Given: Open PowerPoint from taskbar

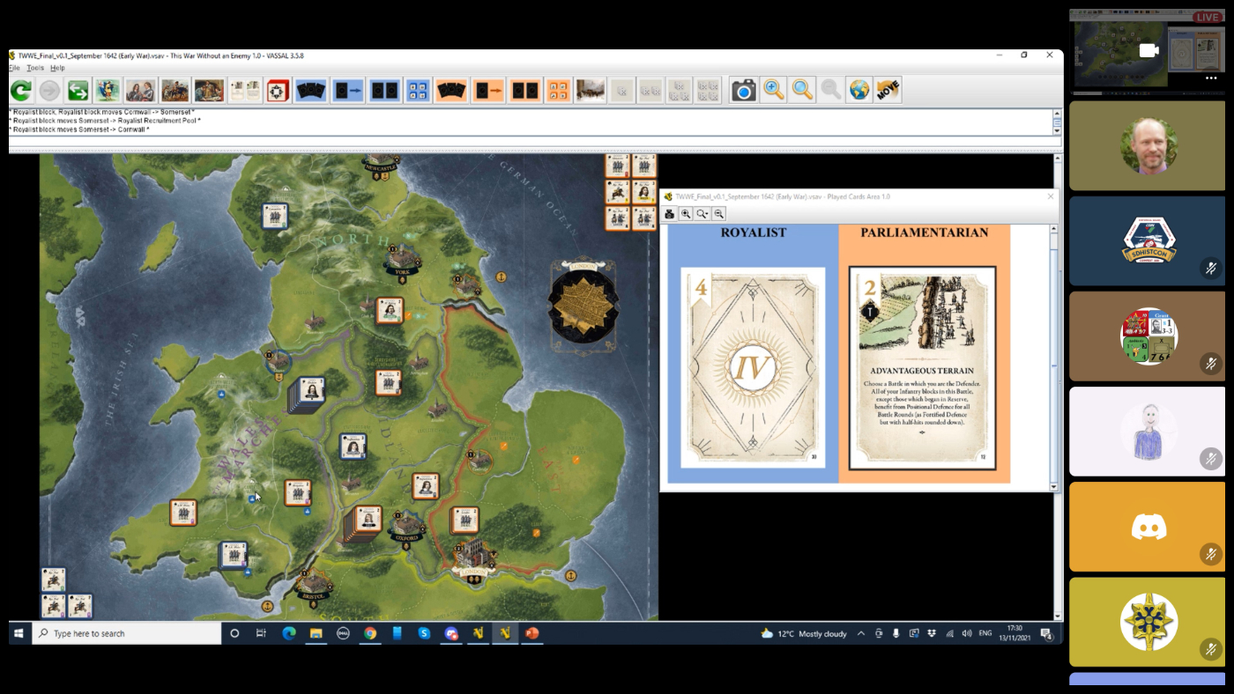Looking at the screenshot, I should coord(532,633).
